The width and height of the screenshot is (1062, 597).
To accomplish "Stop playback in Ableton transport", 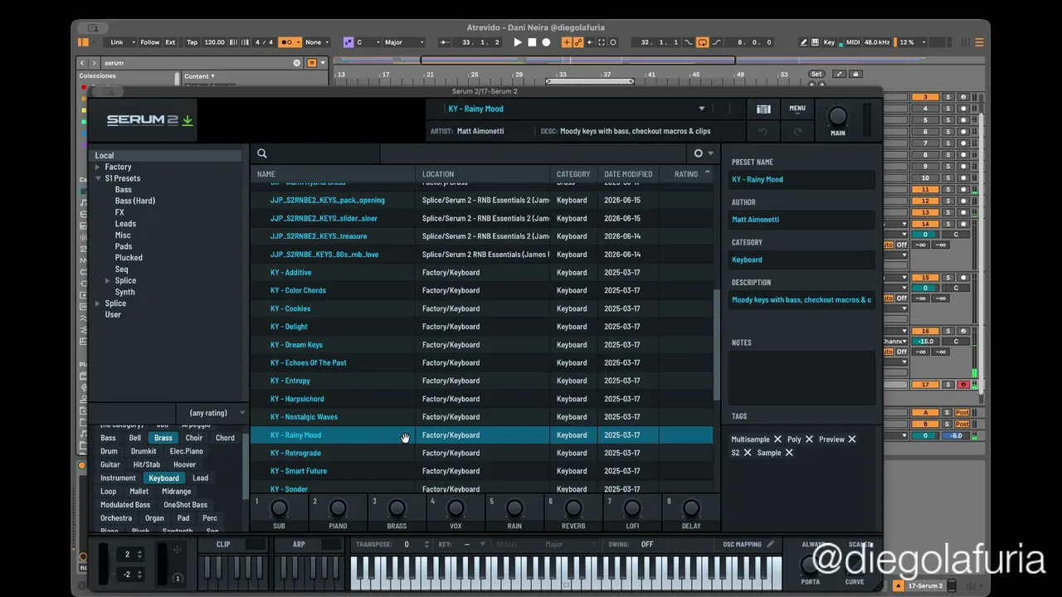I will point(532,42).
